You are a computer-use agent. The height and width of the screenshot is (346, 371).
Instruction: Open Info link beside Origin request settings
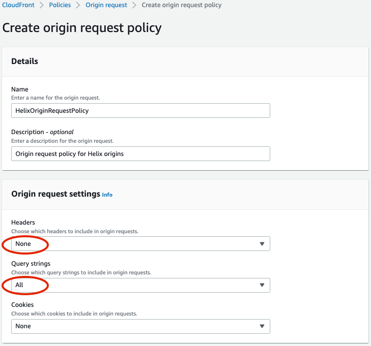click(x=107, y=195)
